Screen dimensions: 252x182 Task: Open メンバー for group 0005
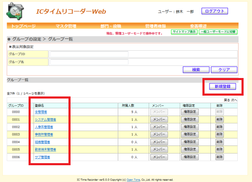point(159,149)
